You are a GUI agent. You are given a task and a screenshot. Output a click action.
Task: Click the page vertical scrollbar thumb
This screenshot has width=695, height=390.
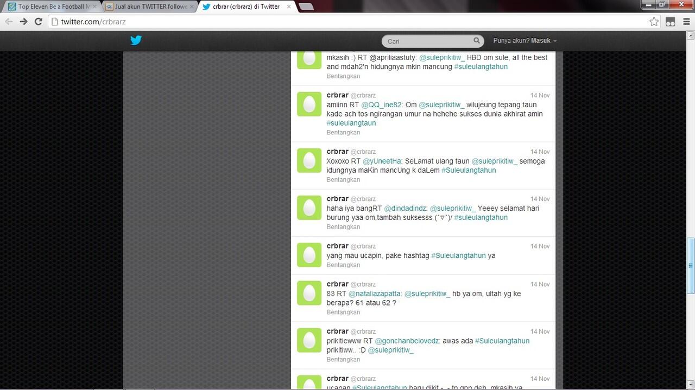tap(691, 266)
